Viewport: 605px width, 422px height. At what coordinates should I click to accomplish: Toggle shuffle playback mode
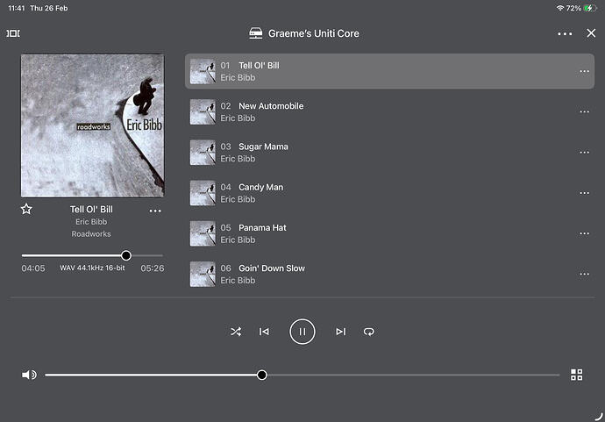click(236, 332)
